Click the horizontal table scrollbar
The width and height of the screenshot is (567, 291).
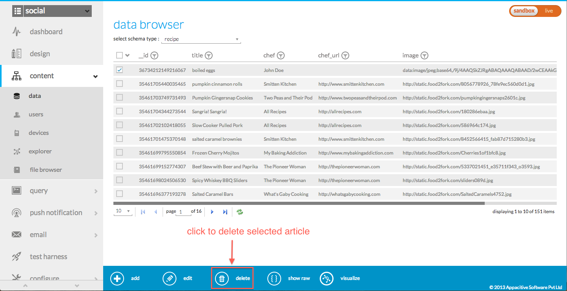click(299, 203)
